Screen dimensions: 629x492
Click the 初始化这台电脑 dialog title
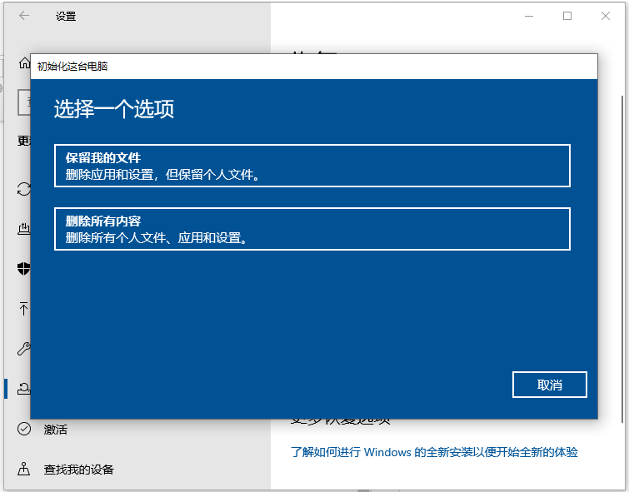(x=72, y=66)
